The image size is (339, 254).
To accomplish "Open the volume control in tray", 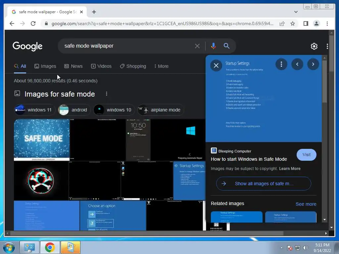I will pos(306,248).
